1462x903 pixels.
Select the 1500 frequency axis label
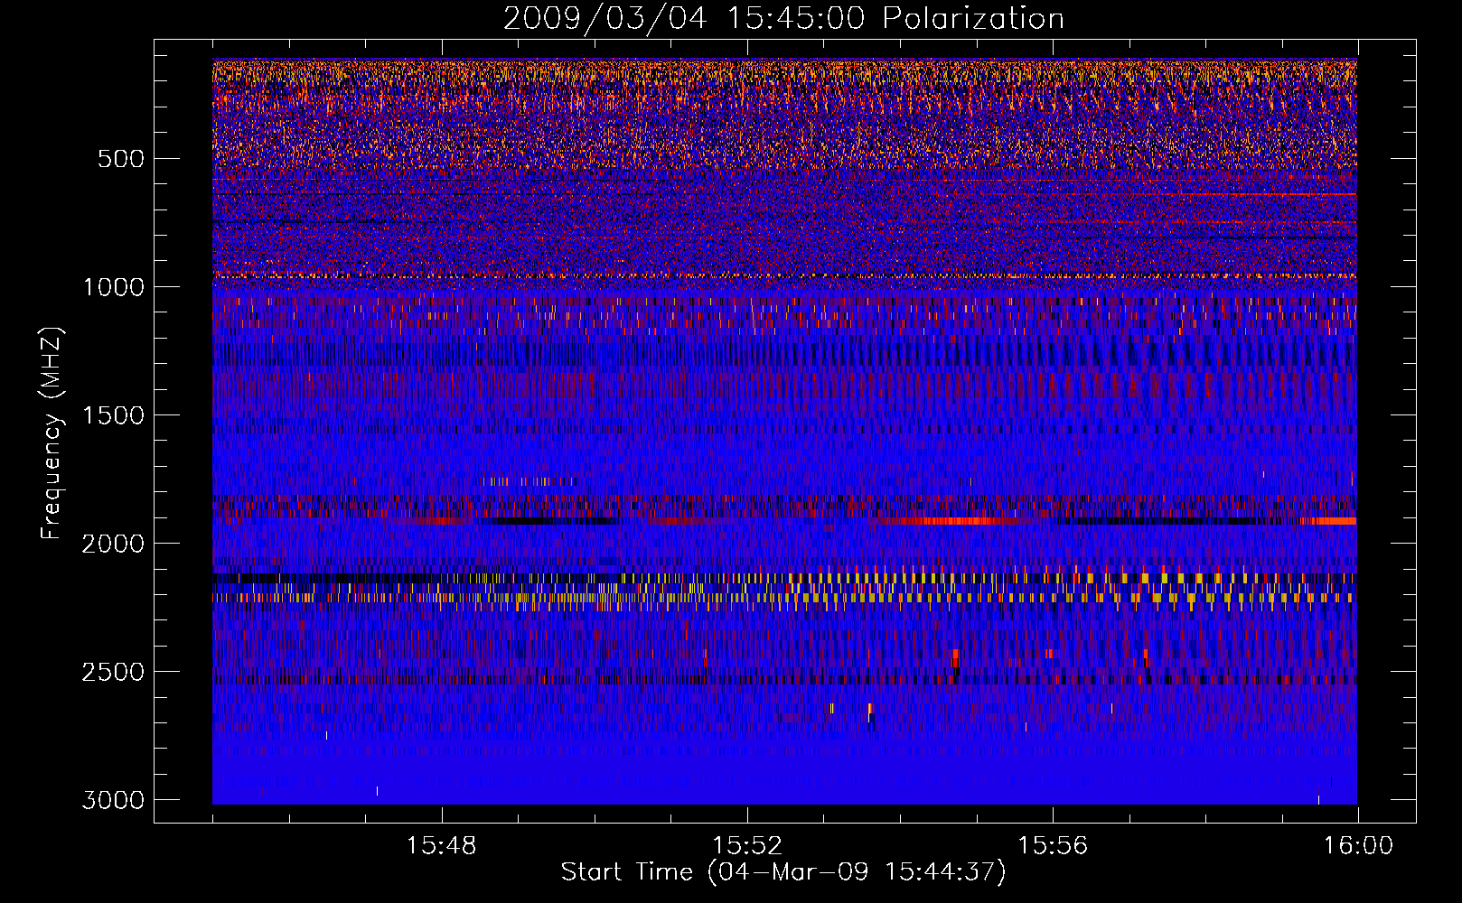click(113, 415)
